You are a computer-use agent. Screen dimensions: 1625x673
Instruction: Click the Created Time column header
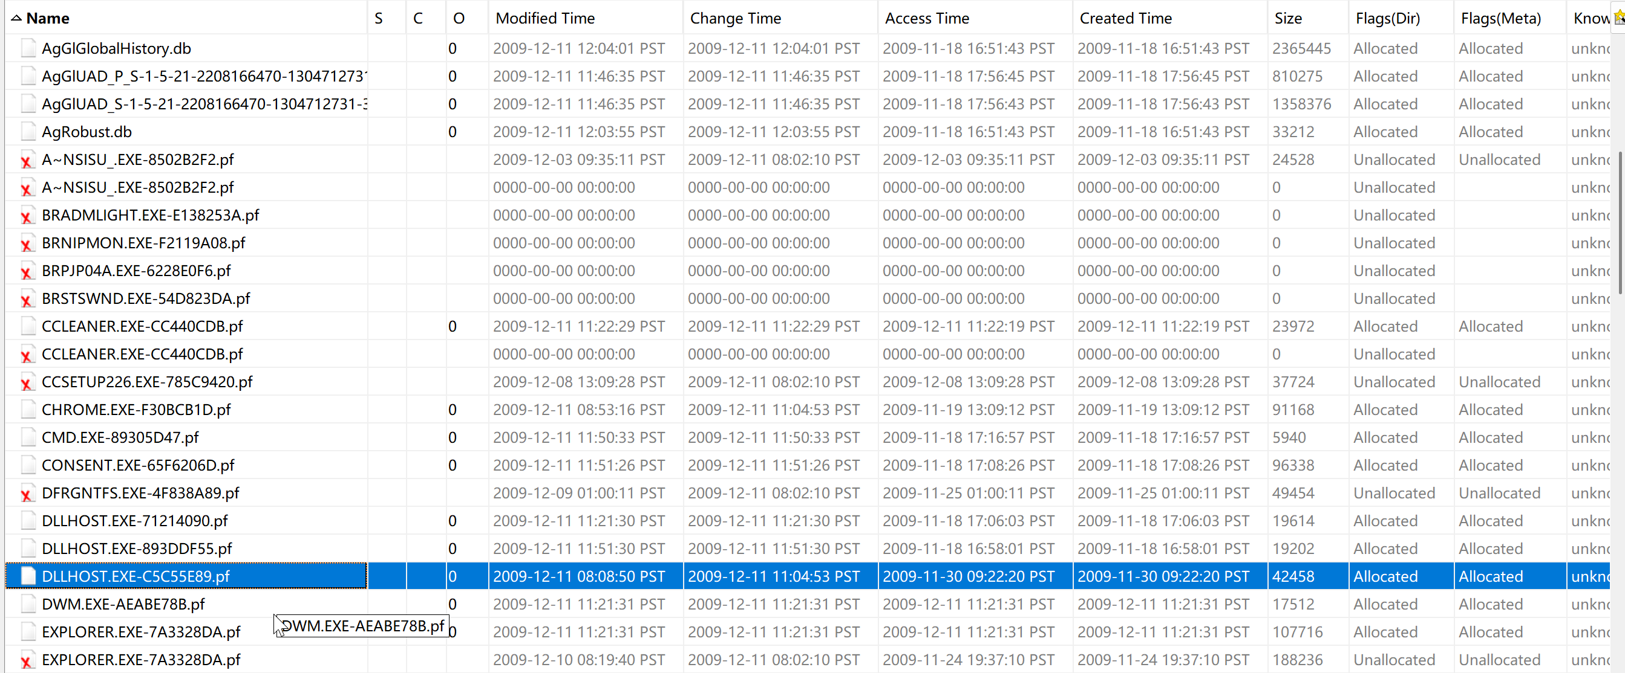coord(1125,18)
